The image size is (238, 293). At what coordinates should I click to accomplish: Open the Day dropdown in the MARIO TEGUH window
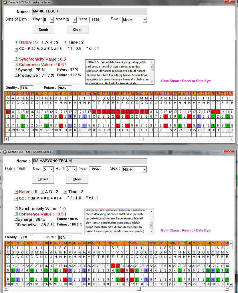coord(51,20)
